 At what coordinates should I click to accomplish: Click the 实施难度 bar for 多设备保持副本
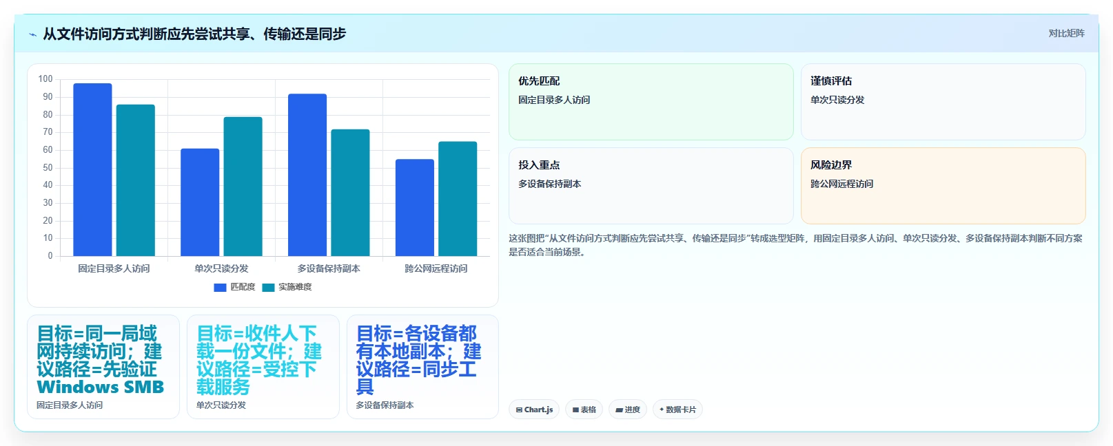[x=350, y=193]
